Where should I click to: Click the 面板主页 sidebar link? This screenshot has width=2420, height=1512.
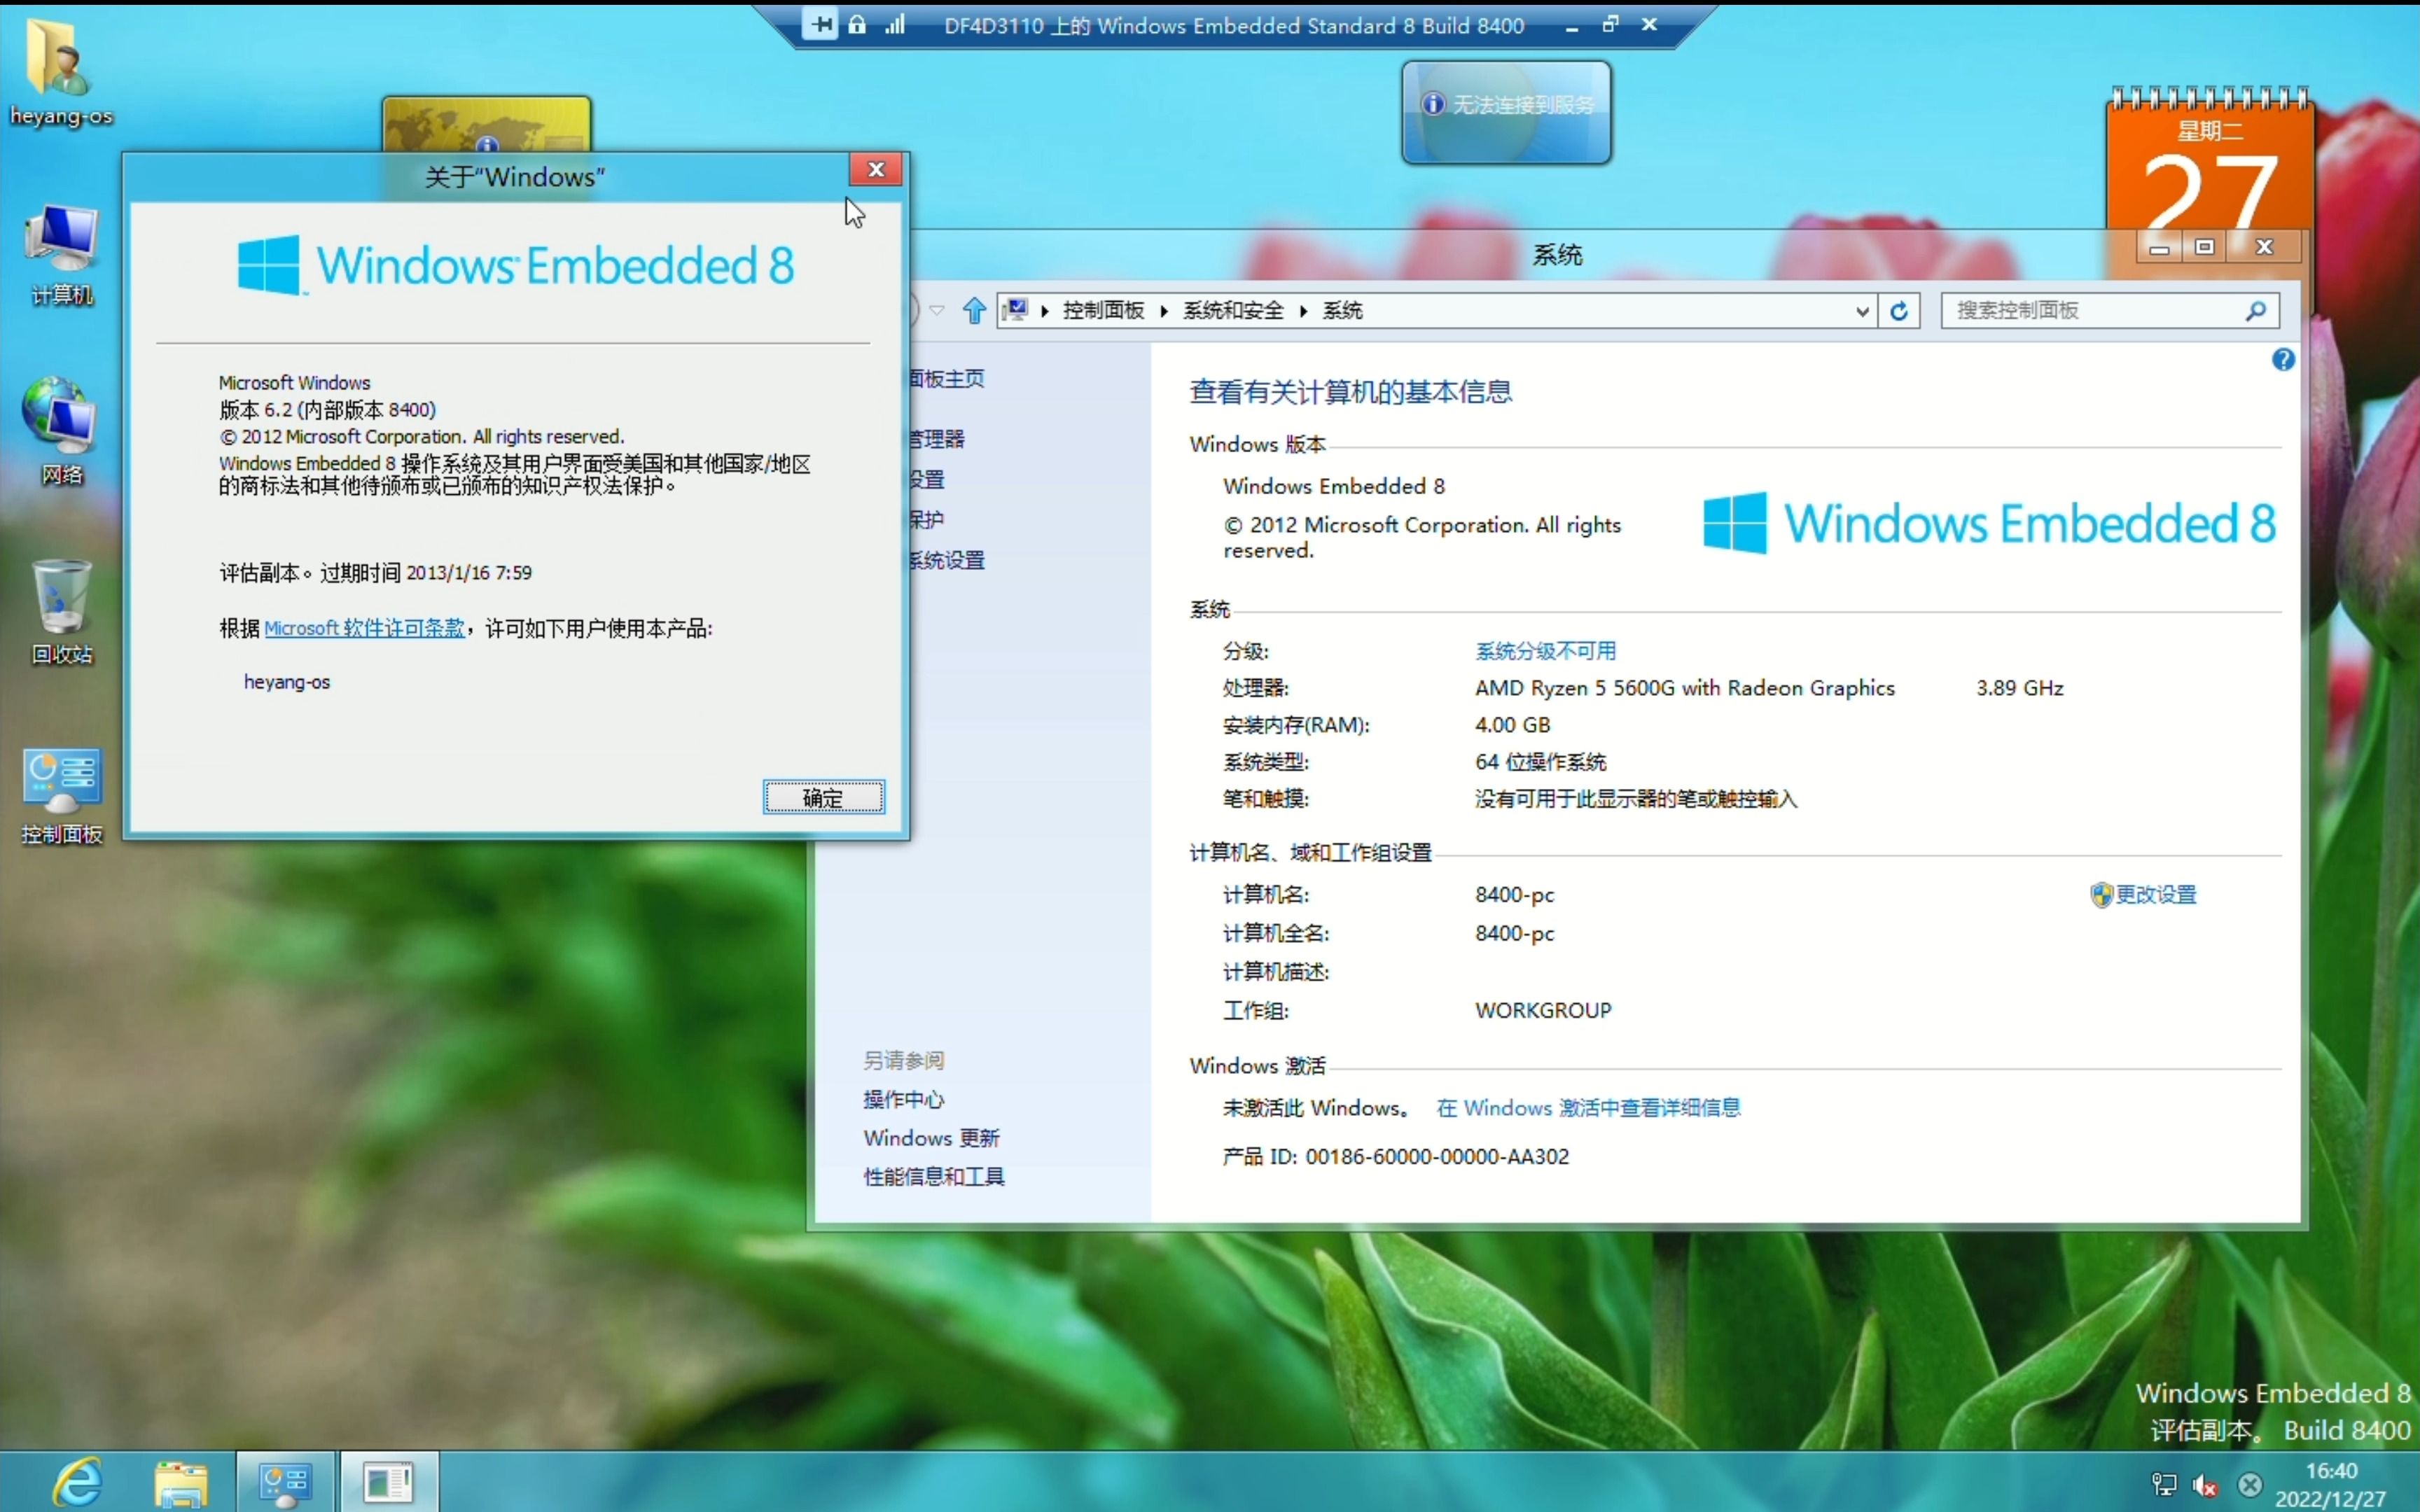click(946, 379)
